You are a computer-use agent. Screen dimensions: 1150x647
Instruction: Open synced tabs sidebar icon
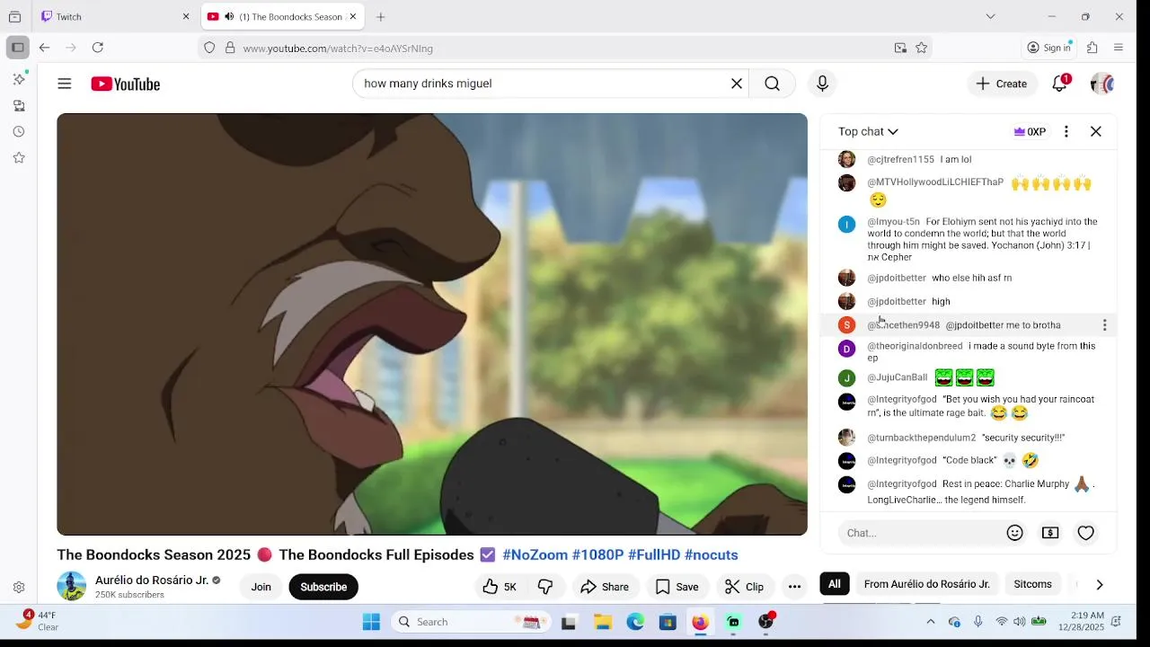click(x=19, y=106)
